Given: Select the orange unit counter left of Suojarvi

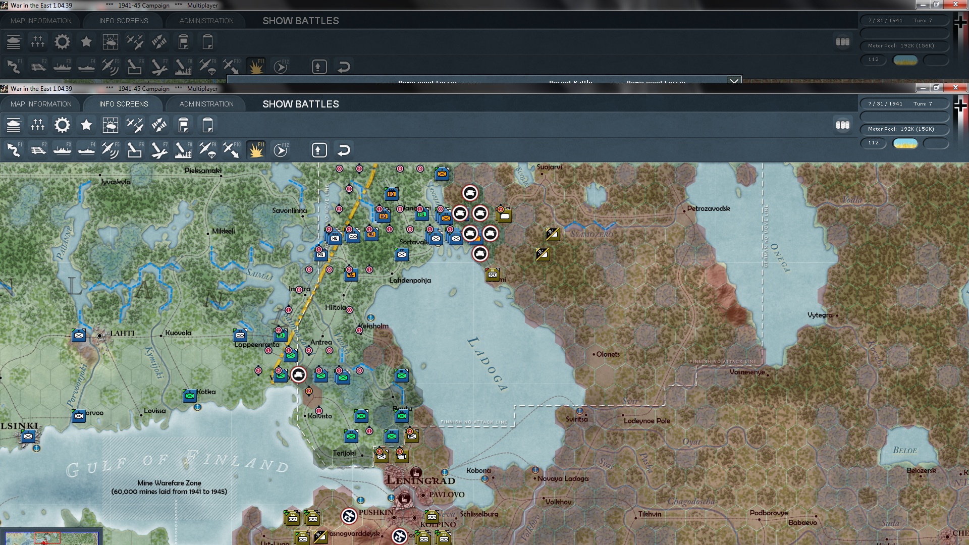Looking at the screenshot, I should [x=442, y=174].
